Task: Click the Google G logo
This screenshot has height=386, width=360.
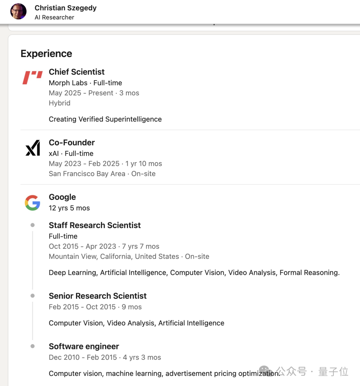Action: click(33, 202)
